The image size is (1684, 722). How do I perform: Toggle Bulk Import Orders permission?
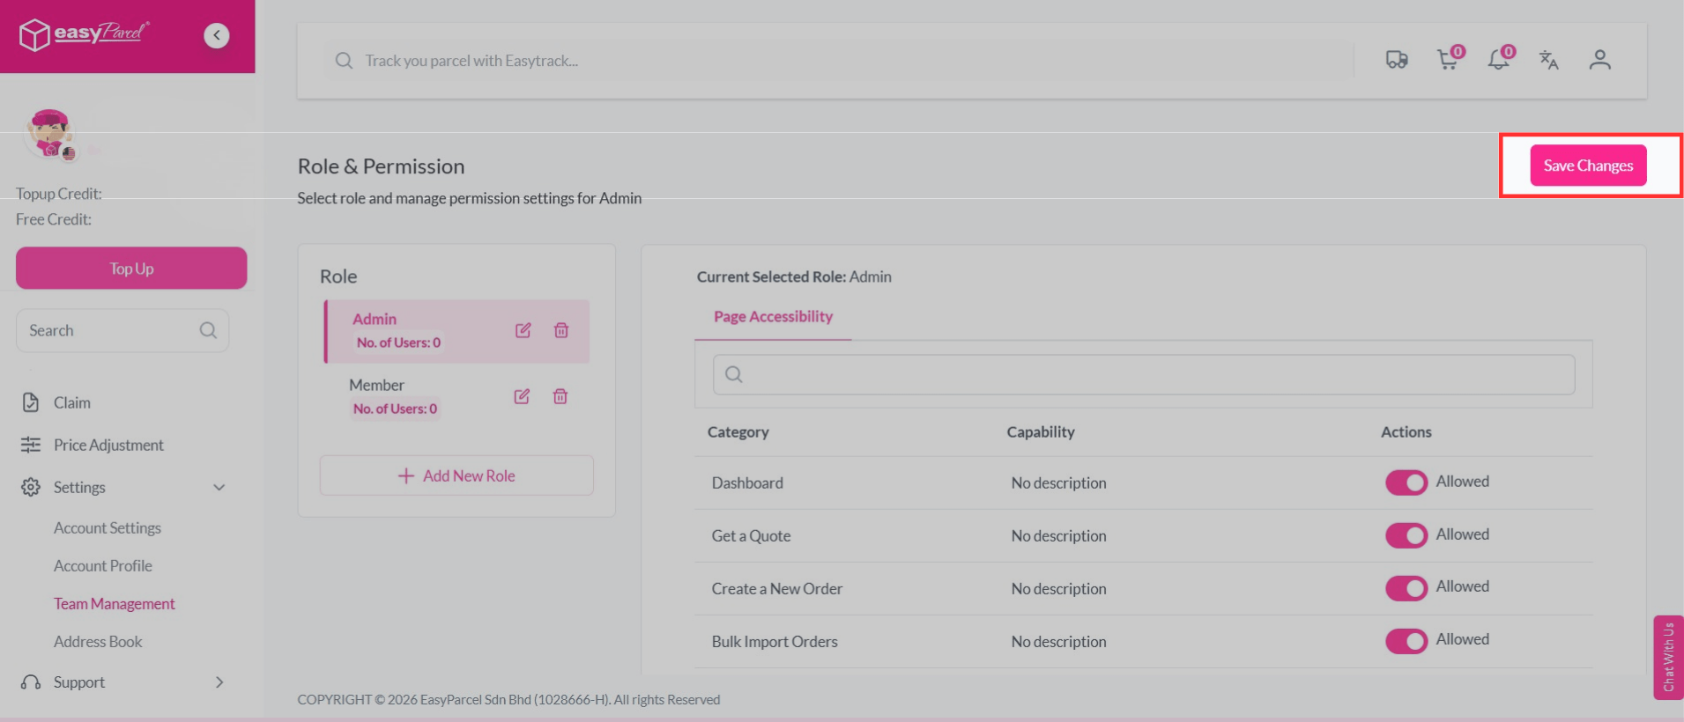point(1406,641)
